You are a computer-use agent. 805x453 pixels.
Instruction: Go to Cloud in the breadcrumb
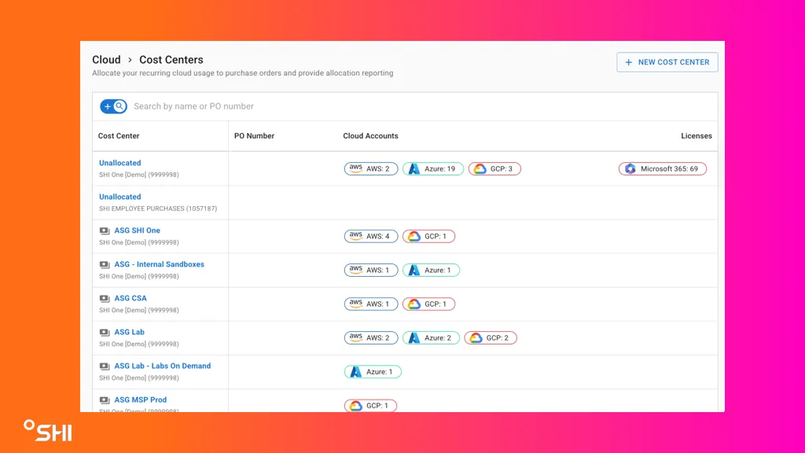coord(106,60)
